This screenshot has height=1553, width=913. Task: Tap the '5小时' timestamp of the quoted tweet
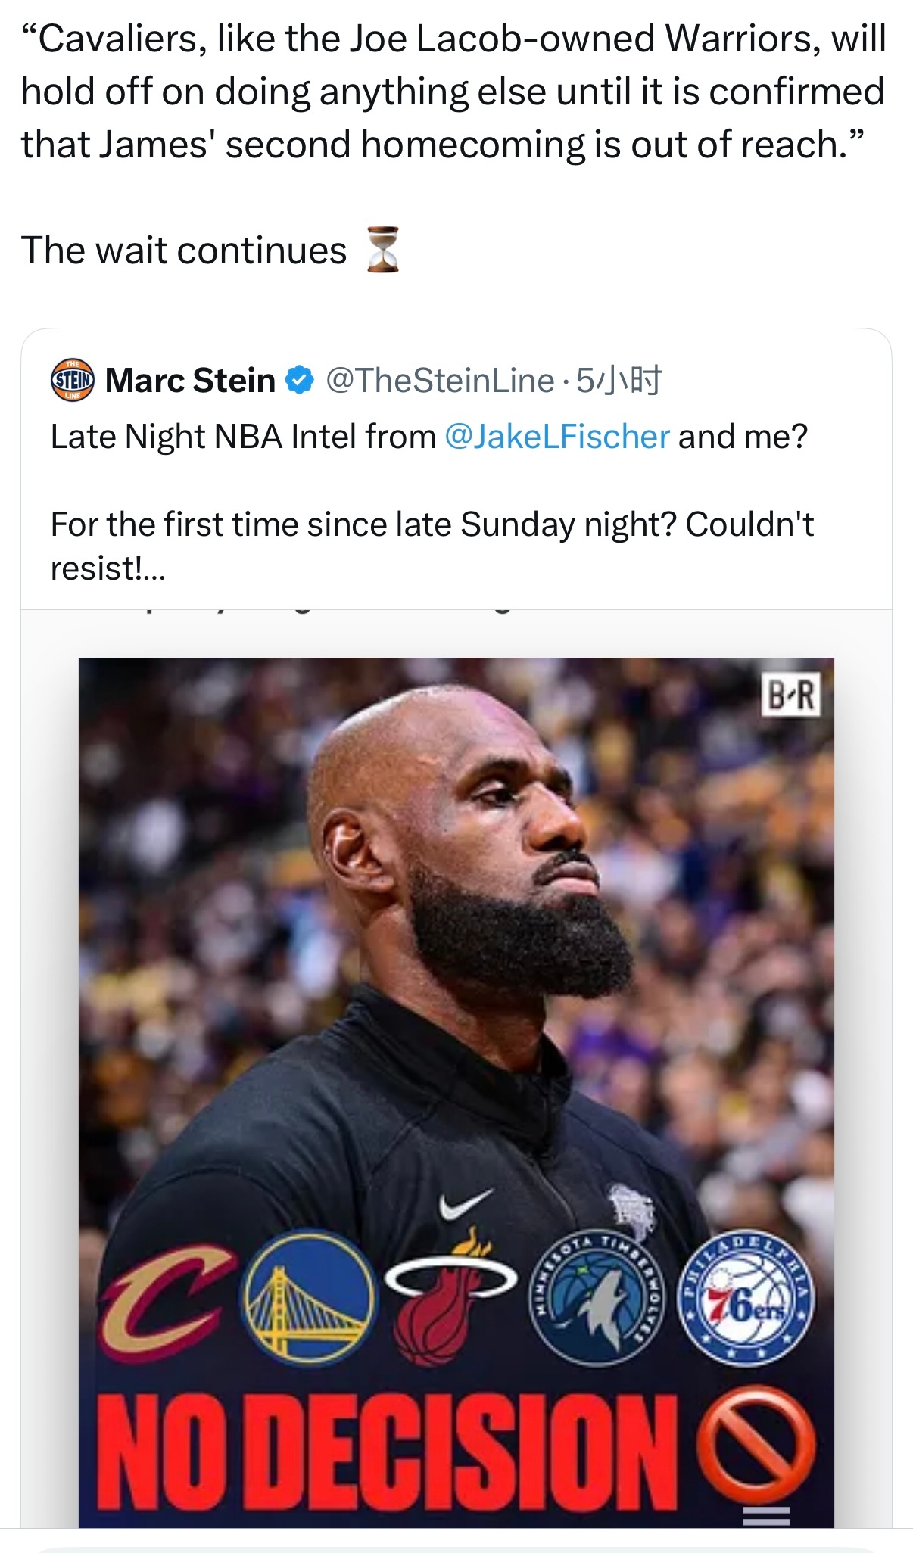tap(619, 380)
